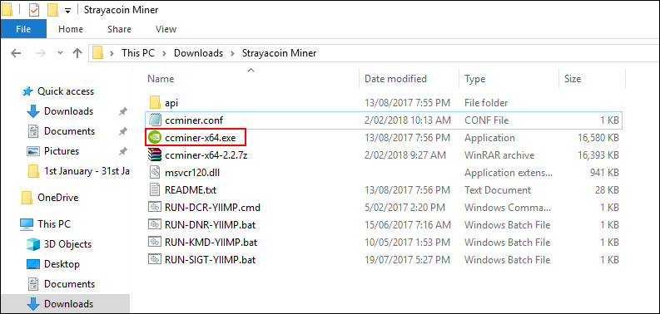Open the Home ribbon tab

[71, 29]
